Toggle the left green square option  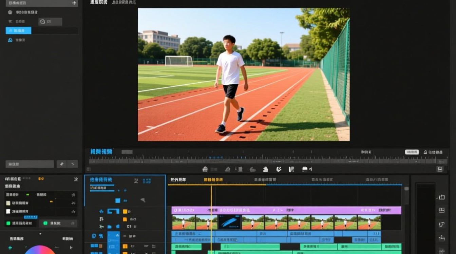[x=21, y=223]
